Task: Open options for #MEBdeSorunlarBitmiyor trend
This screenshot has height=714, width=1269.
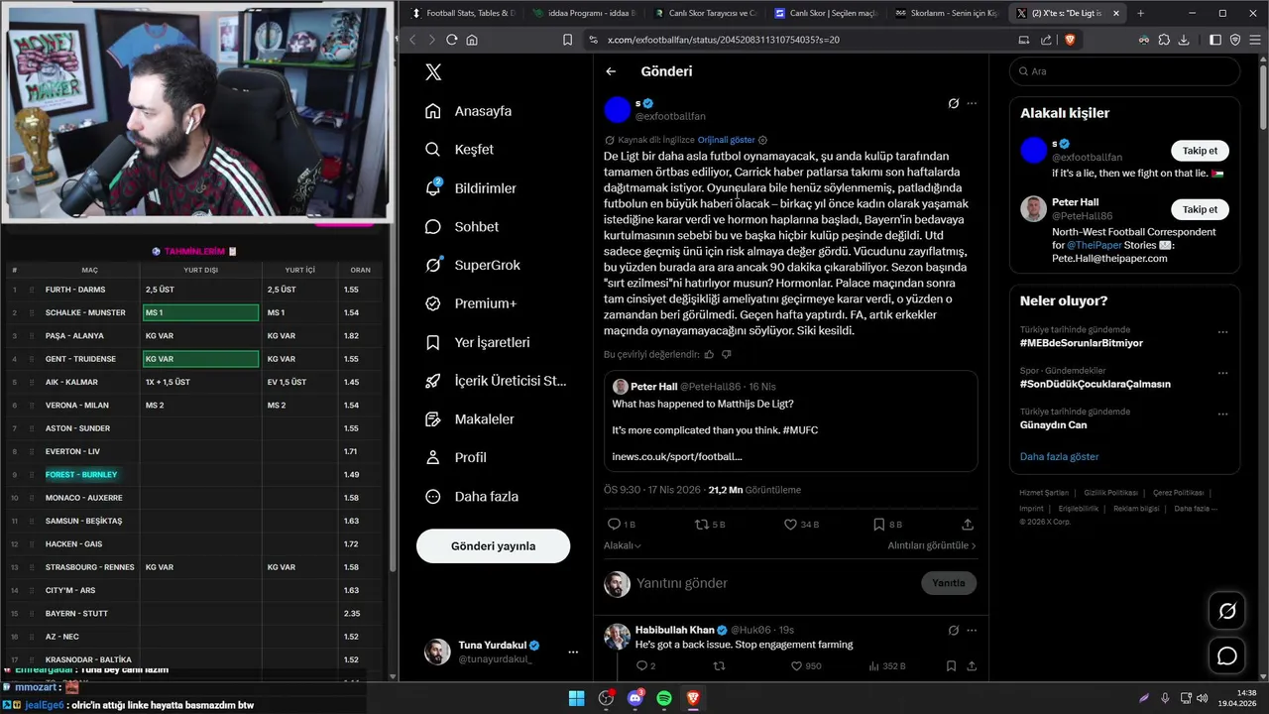Action: pos(1222,333)
